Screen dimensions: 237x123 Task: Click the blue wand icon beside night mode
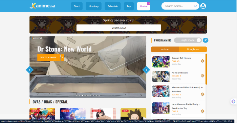[206, 40]
